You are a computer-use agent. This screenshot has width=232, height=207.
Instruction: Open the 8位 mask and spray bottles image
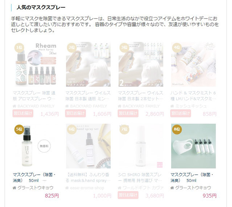coord(193,146)
